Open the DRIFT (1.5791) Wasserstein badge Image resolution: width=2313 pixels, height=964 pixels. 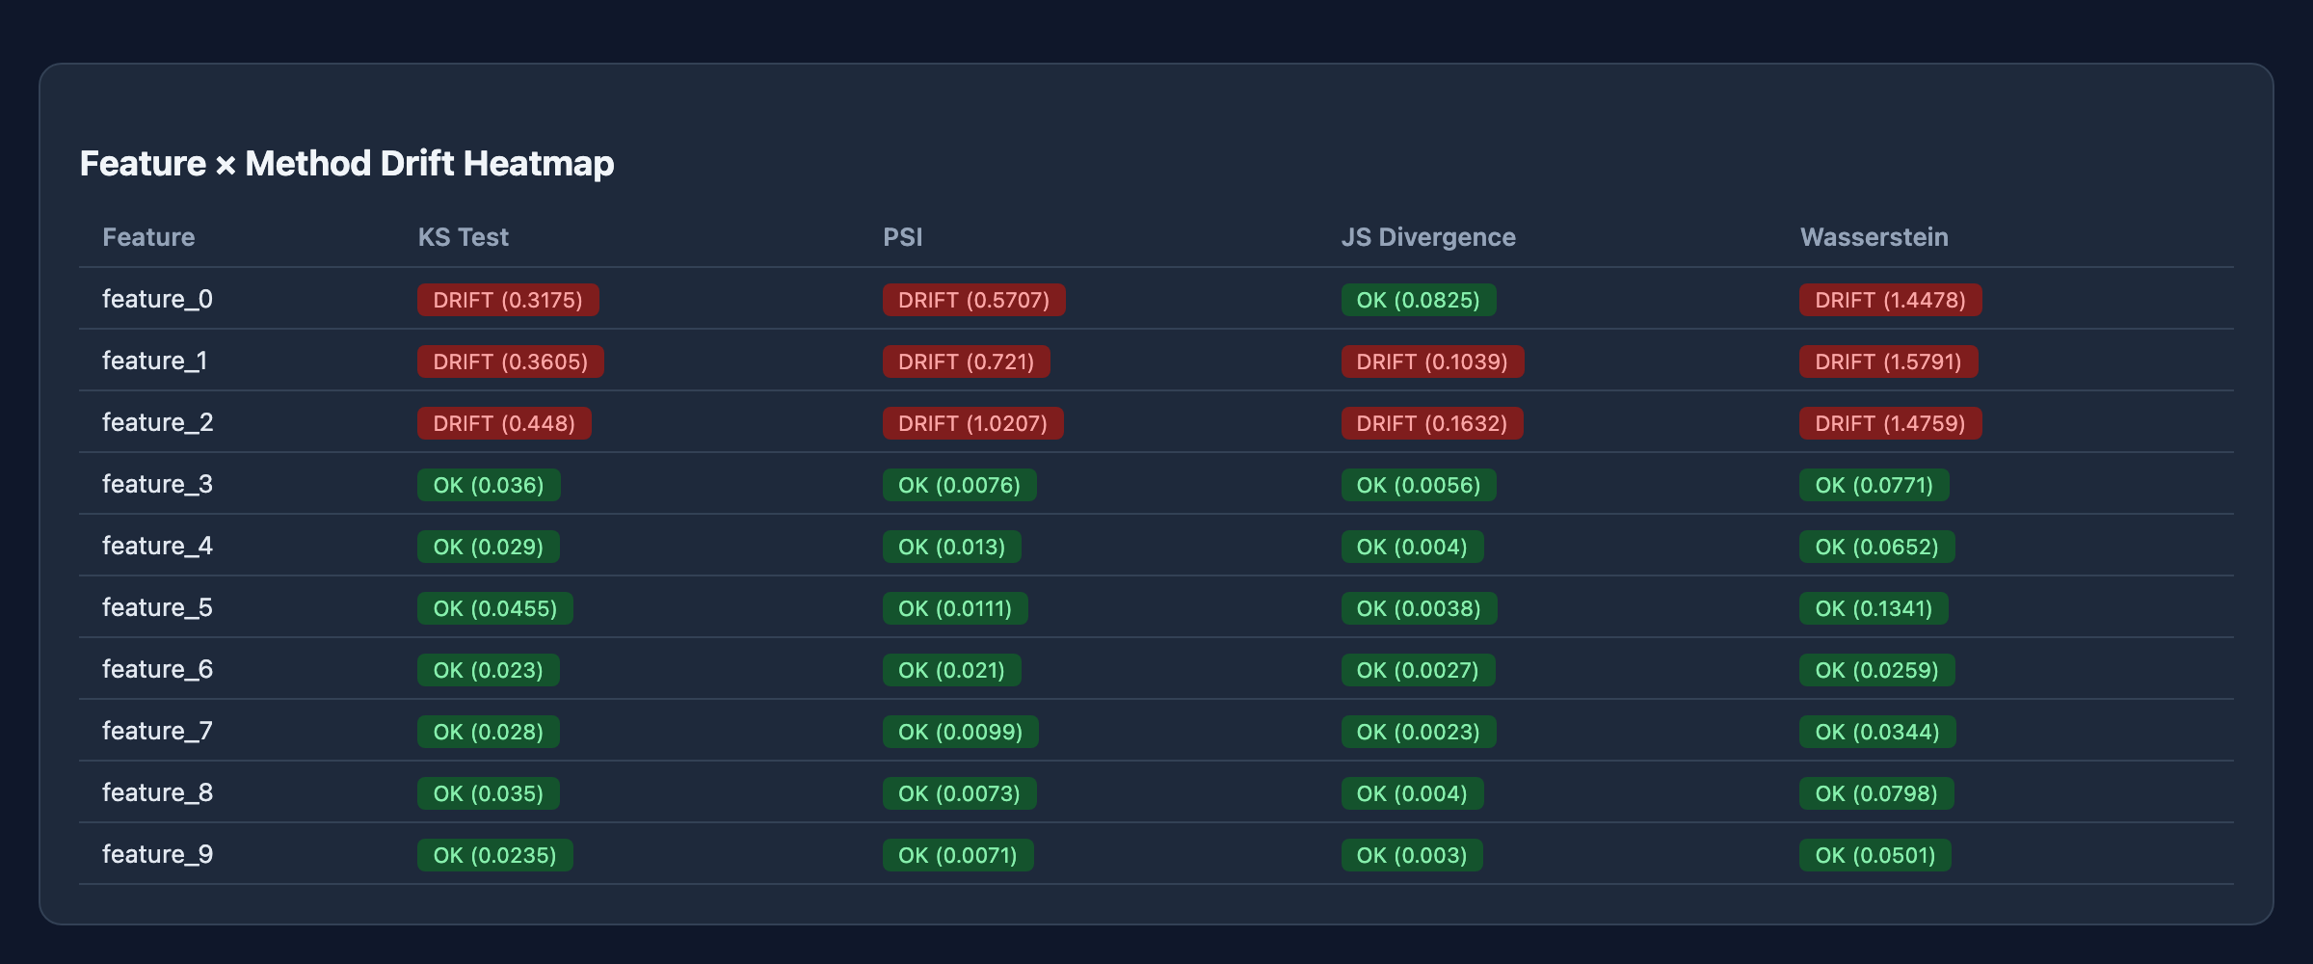point(1889,361)
